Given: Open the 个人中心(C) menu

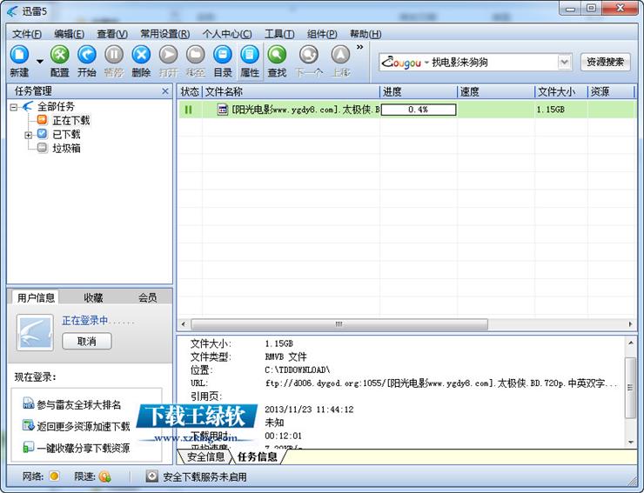Looking at the screenshot, I should coord(227,34).
